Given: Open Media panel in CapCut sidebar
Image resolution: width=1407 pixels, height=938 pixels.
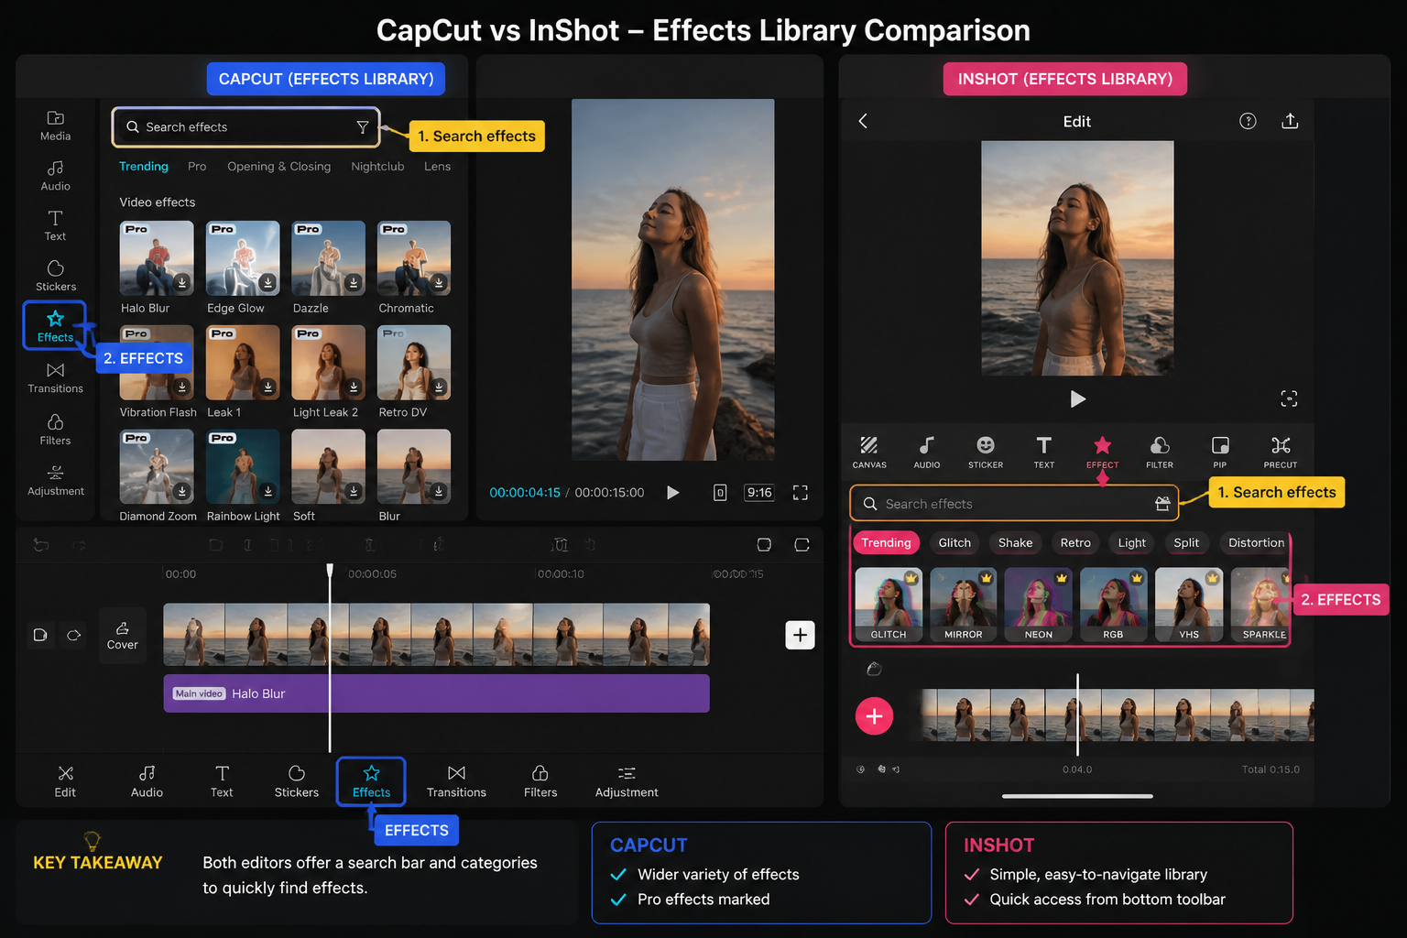Looking at the screenshot, I should (x=55, y=125).
